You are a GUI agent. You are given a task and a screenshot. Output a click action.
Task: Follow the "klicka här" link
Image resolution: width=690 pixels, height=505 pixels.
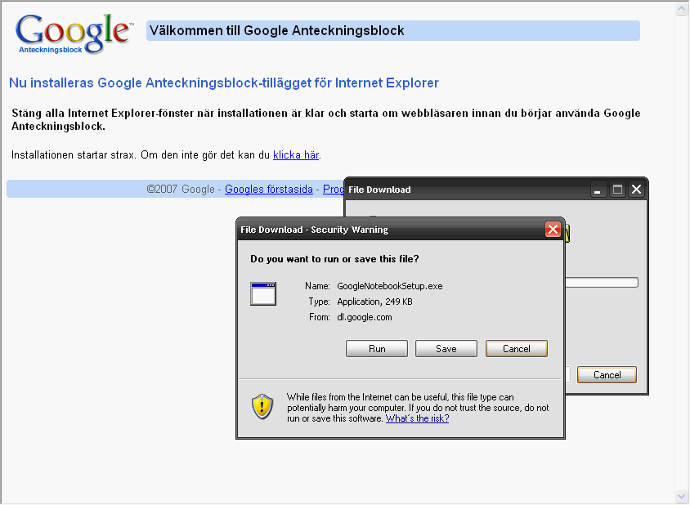(295, 154)
